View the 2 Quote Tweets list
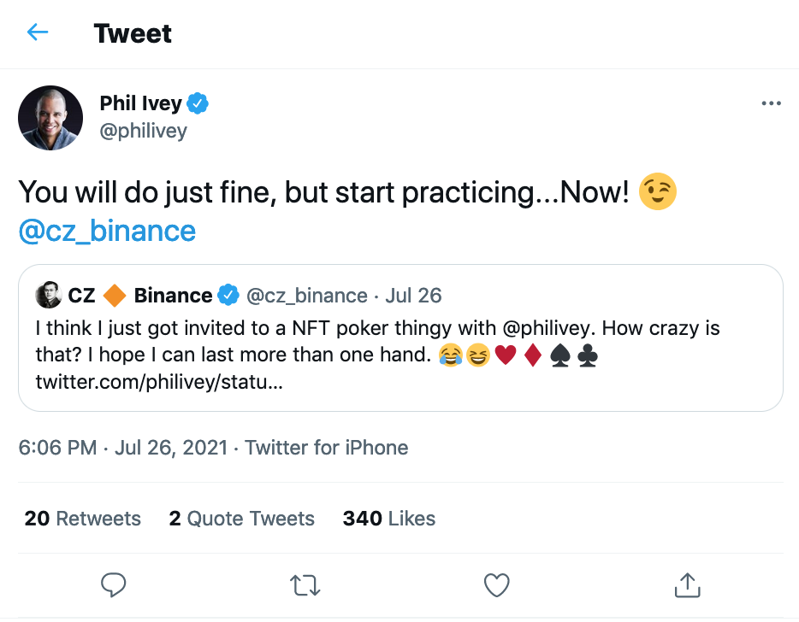This screenshot has height=622, width=799. click(x=242, y=519)
